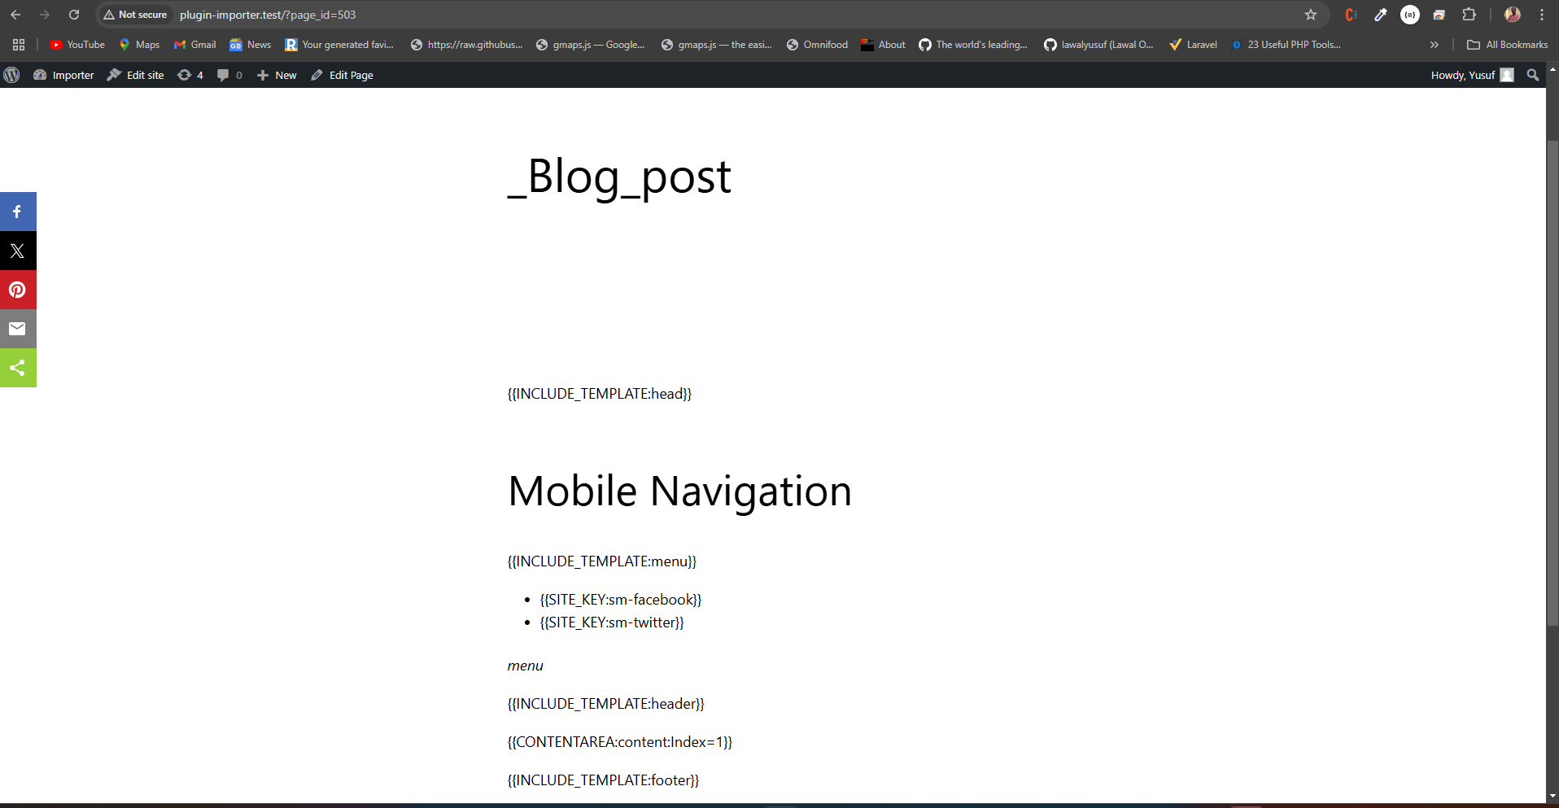Pin the page on Pinterest
Image resolution: width=1559 pixels, height=808 pixels.
pos(18,290)
